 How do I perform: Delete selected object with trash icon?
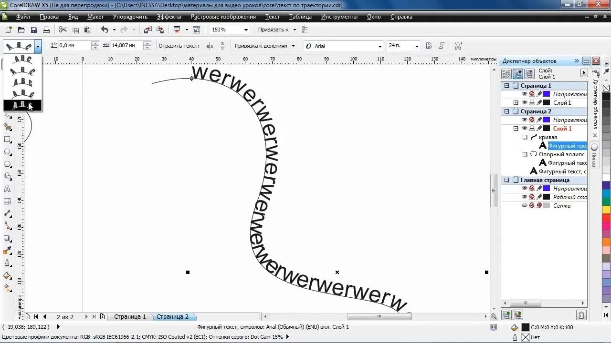click(x=581, y=315)
